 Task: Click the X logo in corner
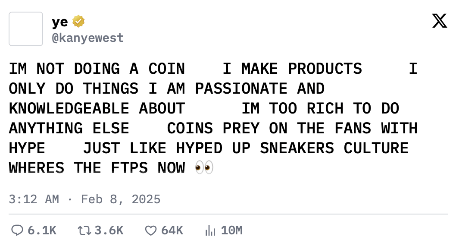440,21
